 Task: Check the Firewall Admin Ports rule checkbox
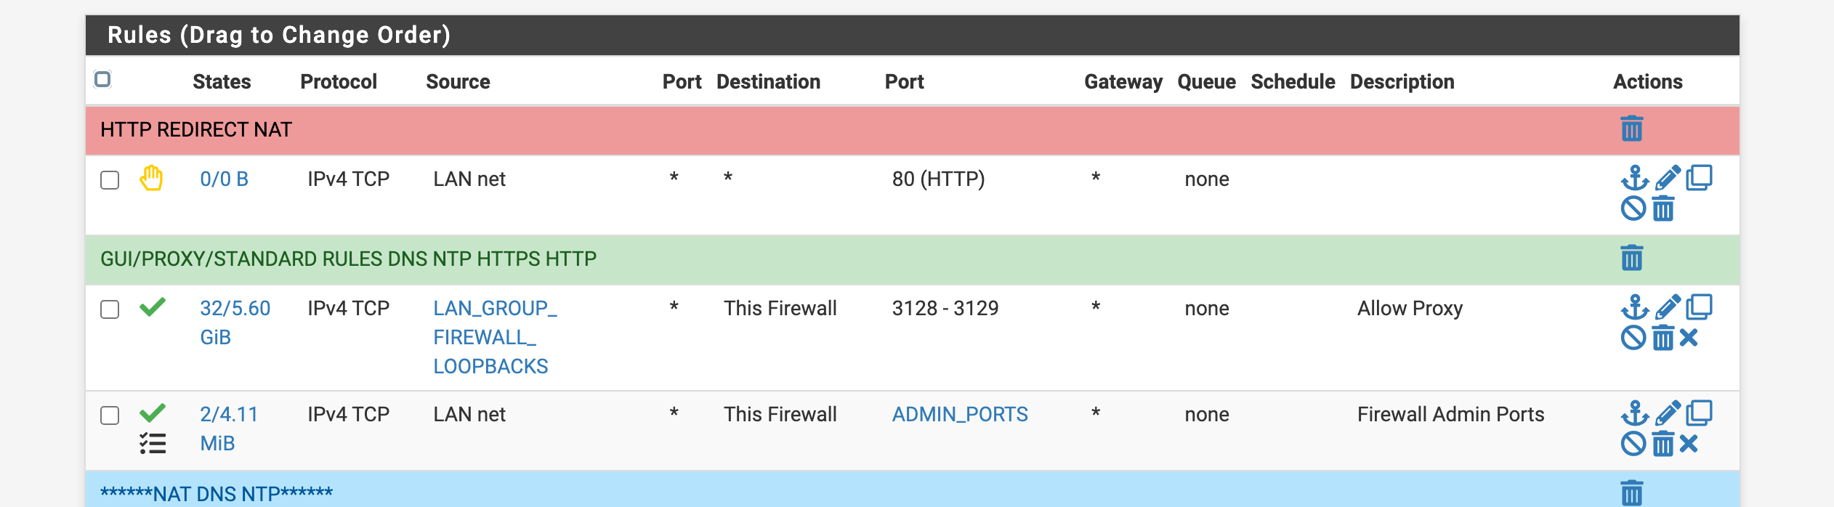pos(110,415)
